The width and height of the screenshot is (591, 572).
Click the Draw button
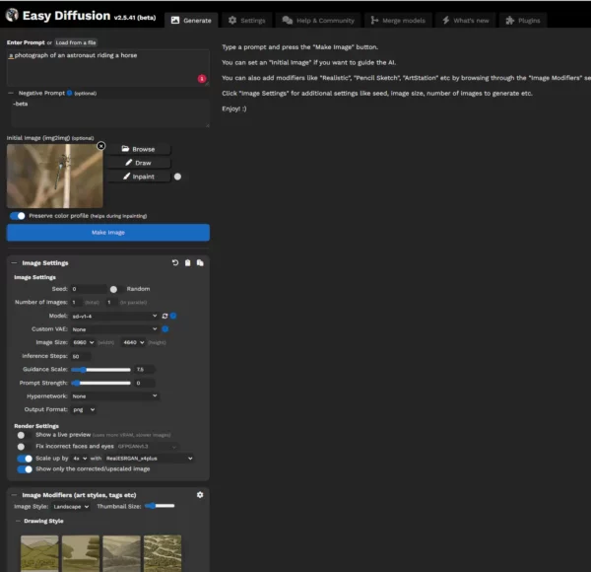point(138,163)
